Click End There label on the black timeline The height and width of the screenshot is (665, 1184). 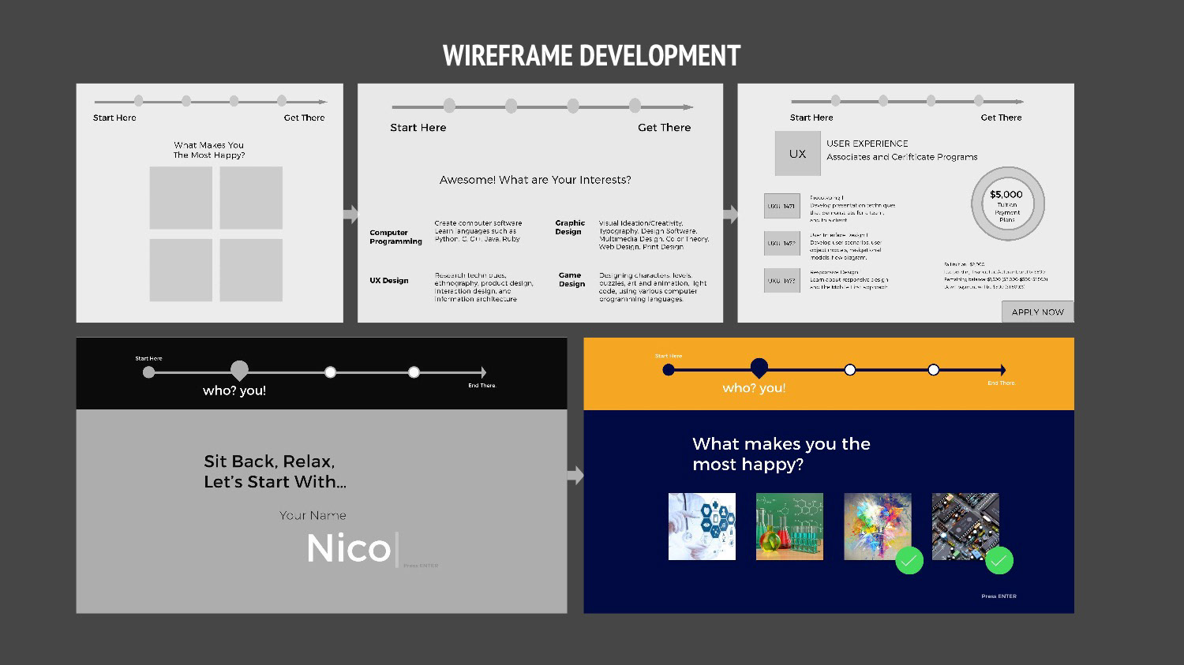[481, 386]
